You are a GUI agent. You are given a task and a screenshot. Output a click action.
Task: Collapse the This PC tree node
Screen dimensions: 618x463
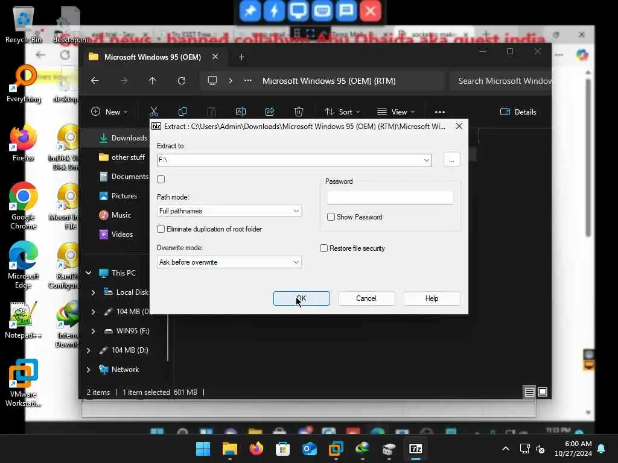click(x=89, y=273)
